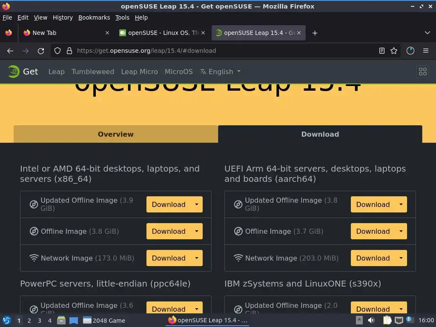Screen dimensions: 436x327
Task: Open the Leap navigation link
Action: coord(57,72)
